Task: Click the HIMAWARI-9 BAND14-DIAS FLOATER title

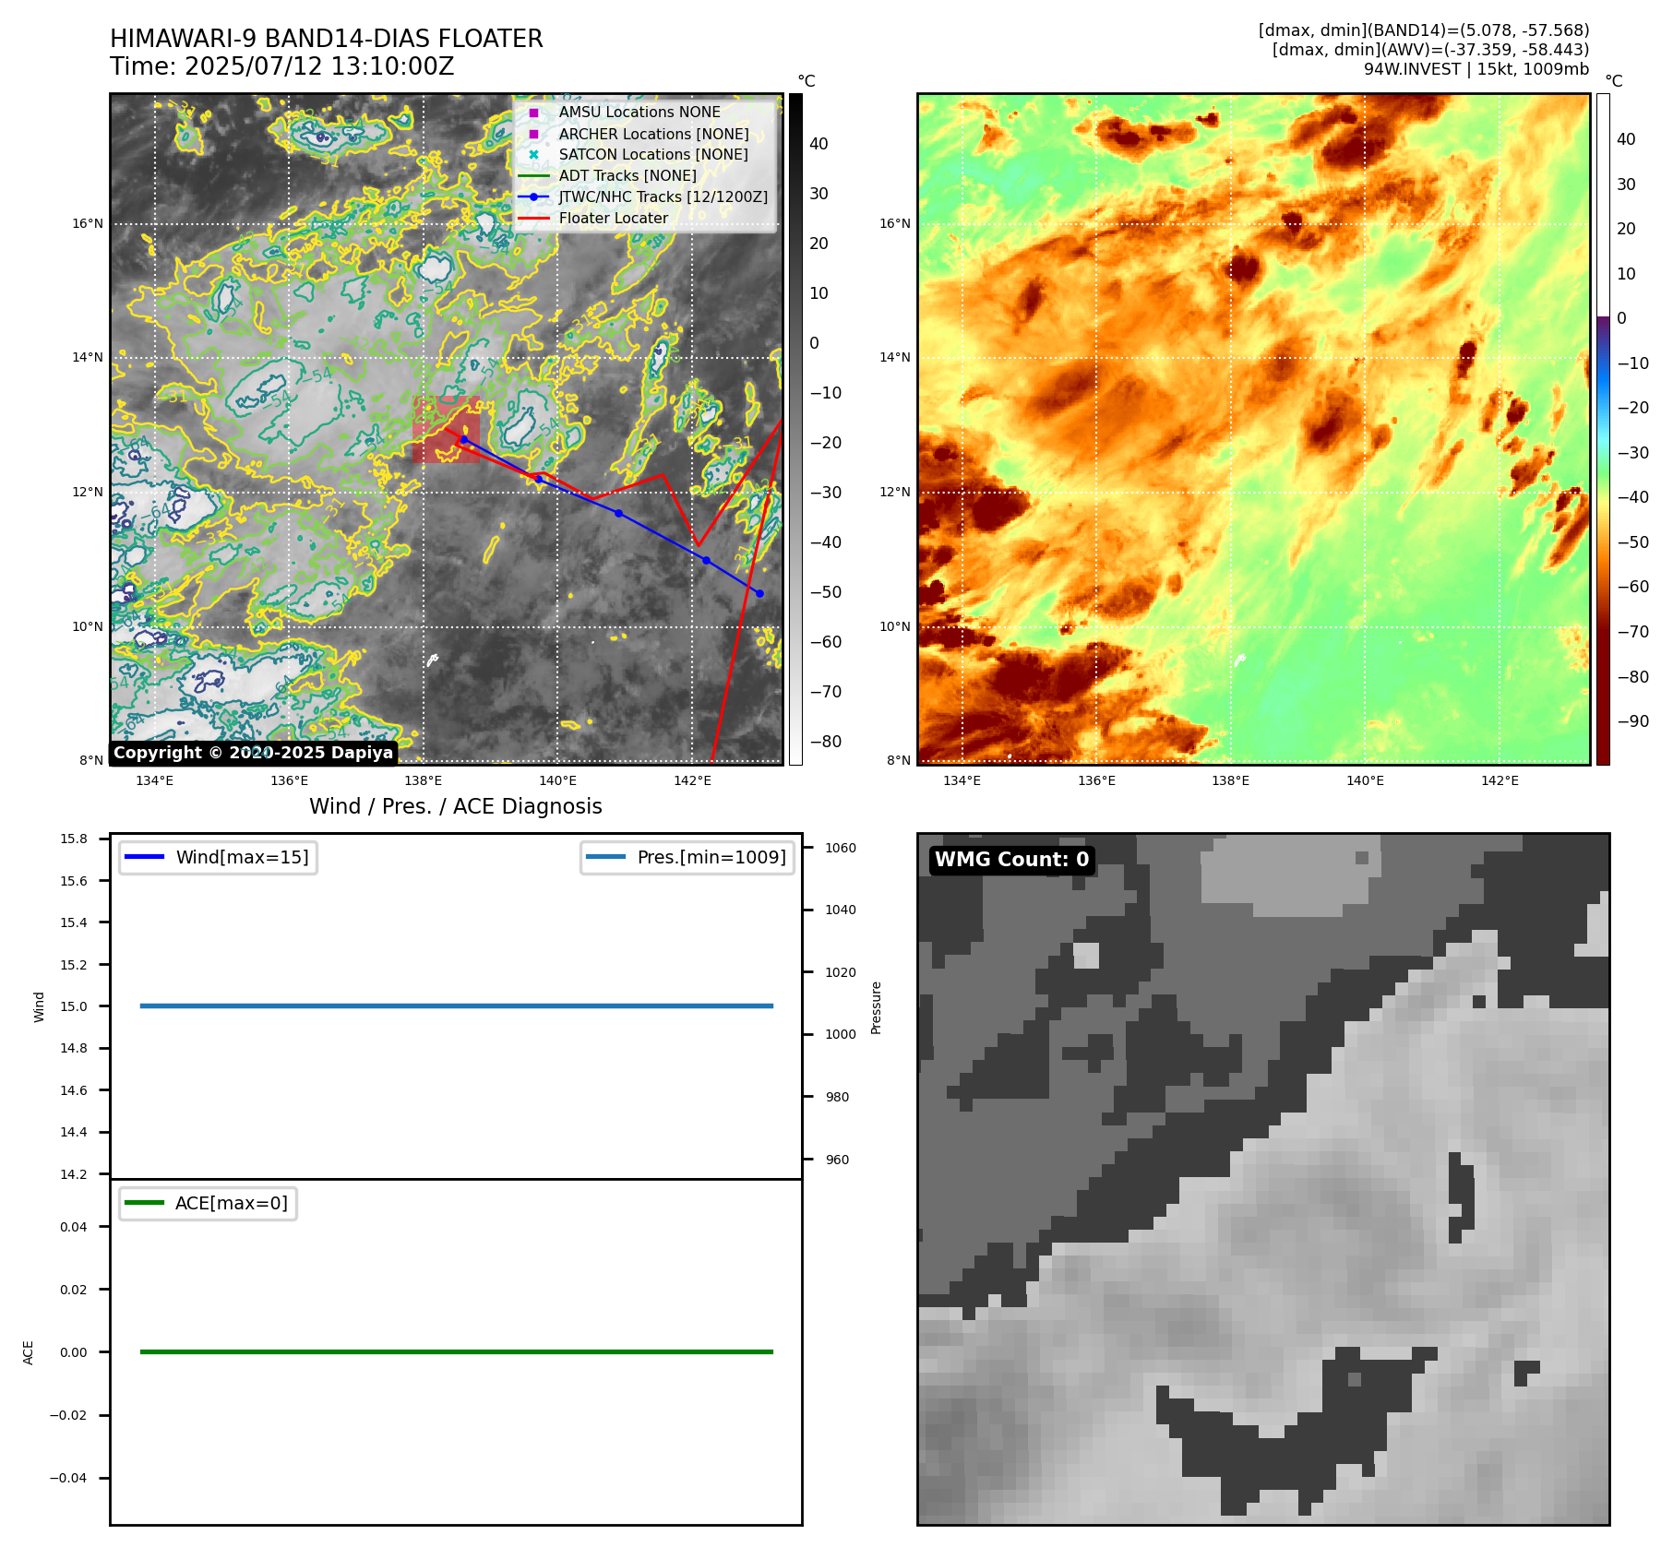Action: pyautogui.click(x=327, y=39)
